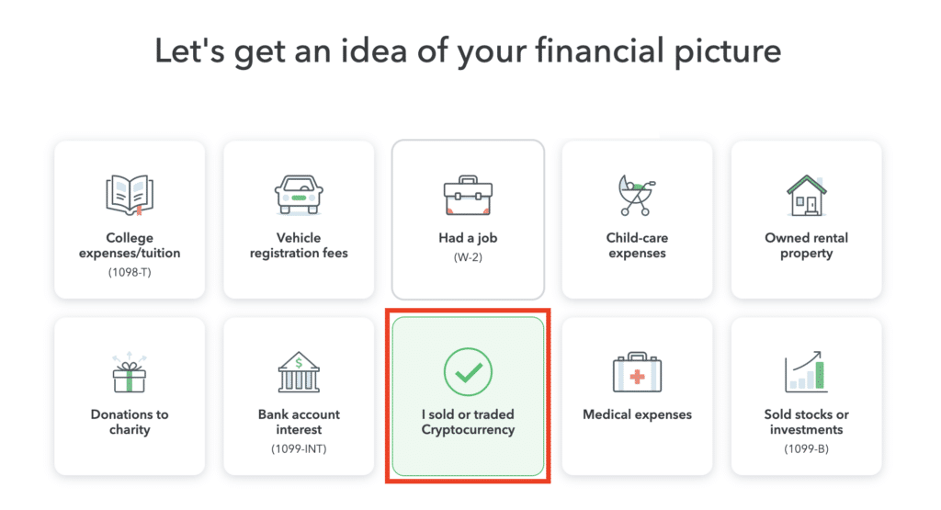Click the first-aid kit medical icon
This screenshot has width=941, height=510.
coord(638,372)
